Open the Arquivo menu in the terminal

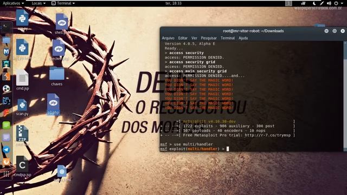(168, 38)
